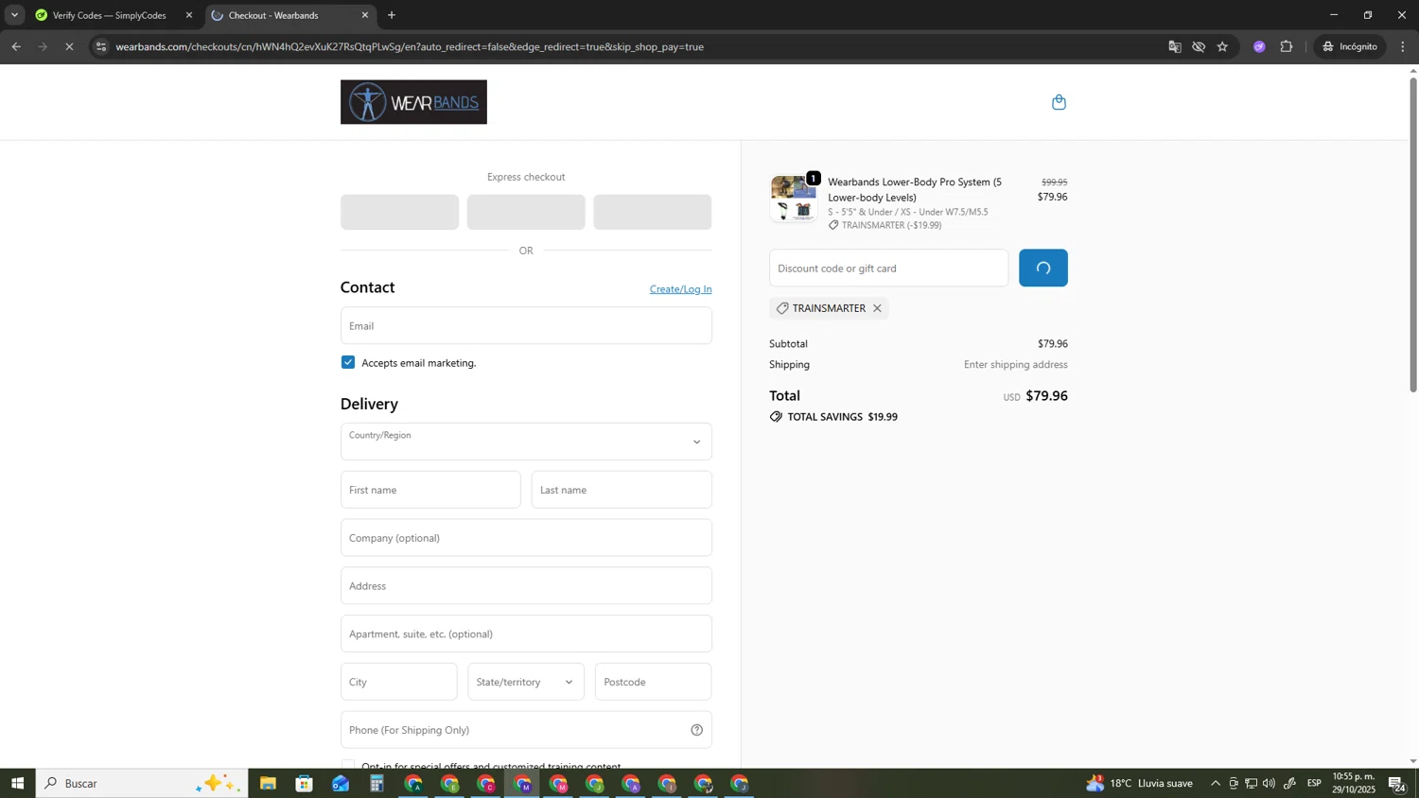Click the third express checkout placeholder button
Viewport: 1419px width, 798px height.
point(652,212)
